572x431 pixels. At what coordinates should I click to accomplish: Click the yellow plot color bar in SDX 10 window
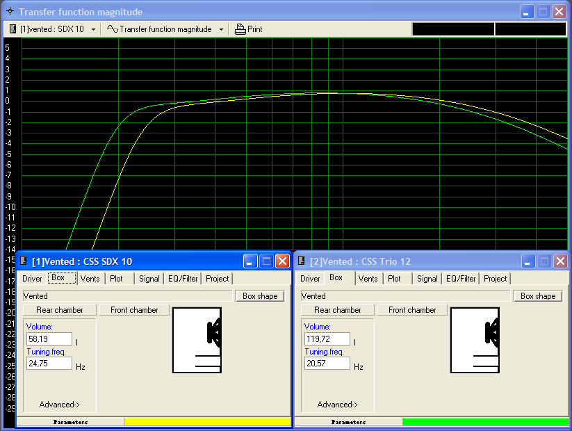click(208, 422)
